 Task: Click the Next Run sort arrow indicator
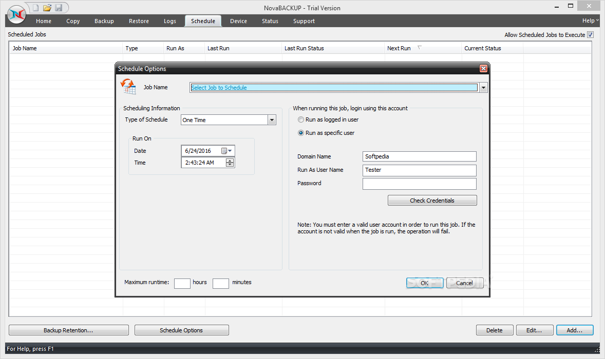click(x=420, y=47)
